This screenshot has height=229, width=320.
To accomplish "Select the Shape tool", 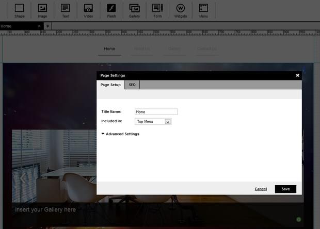I will click(20, 11).
